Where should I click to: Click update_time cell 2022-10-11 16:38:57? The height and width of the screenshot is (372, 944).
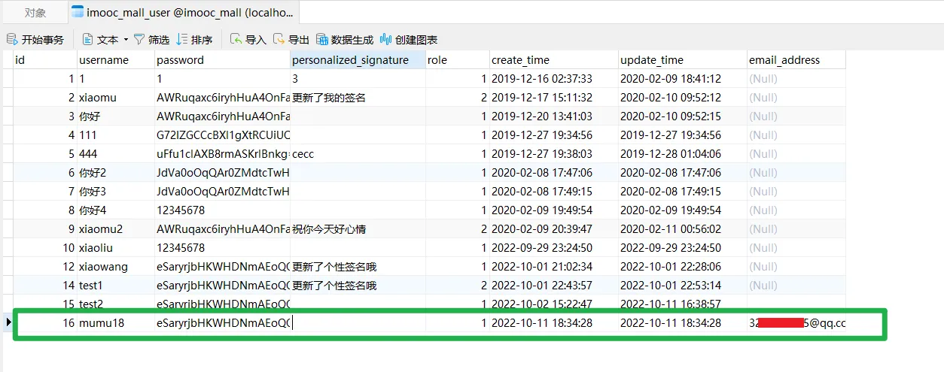click(x=682, y=304)
